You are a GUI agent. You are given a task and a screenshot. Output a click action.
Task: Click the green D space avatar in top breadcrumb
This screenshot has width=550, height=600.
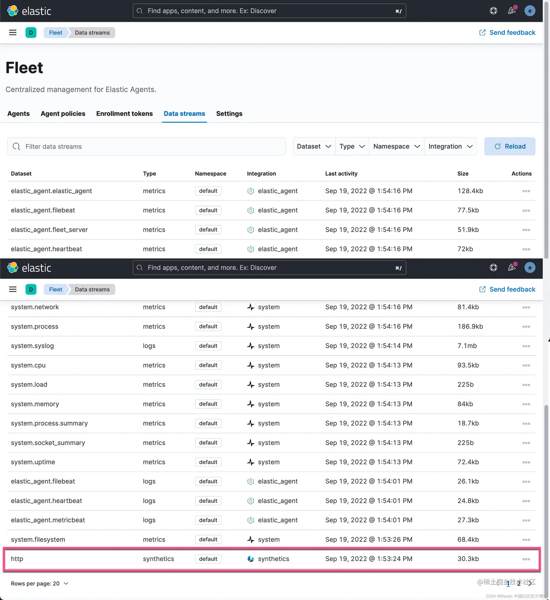tap(31, 33)
